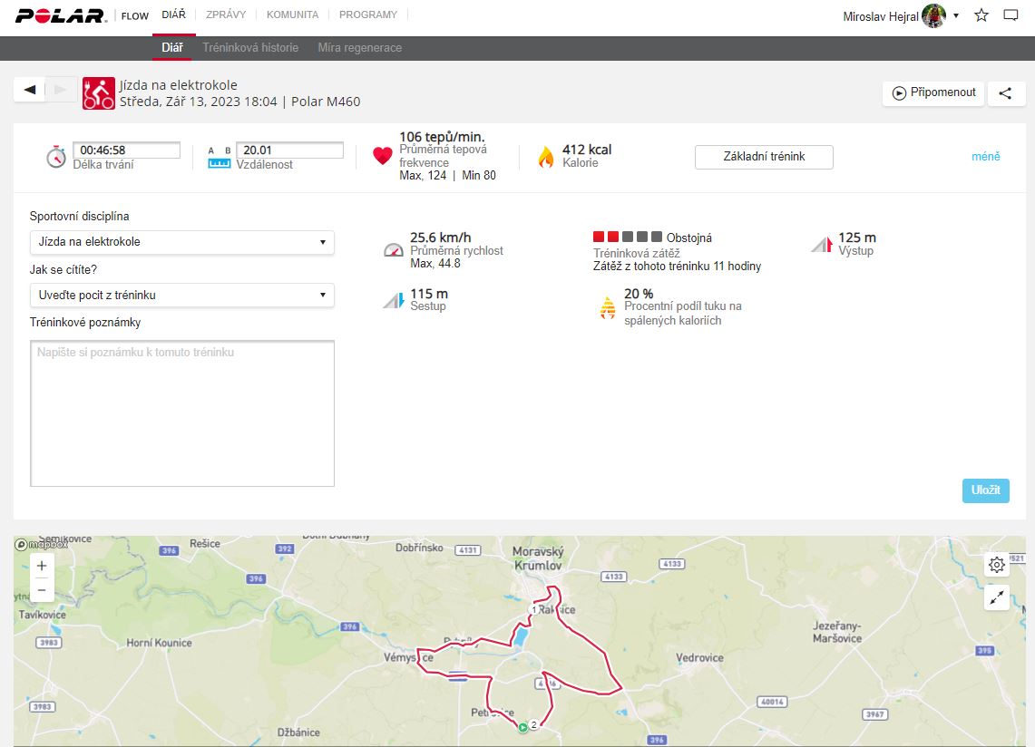Click the Připomenout button
The image size is (1035, 747).
tap(933, 93)
